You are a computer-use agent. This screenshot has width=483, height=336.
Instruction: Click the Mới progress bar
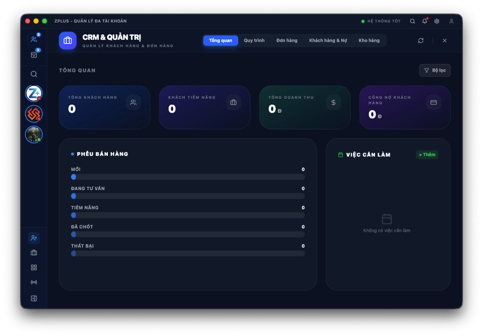pyautogui.click(x=188, y=177)
